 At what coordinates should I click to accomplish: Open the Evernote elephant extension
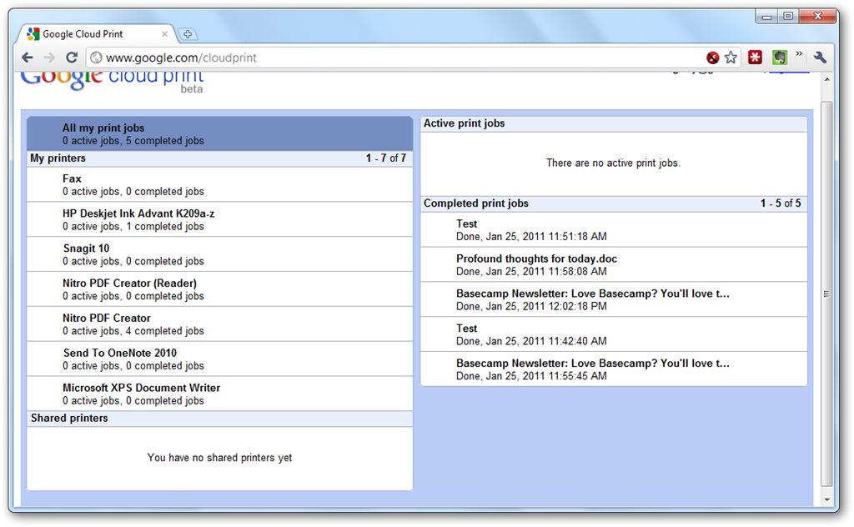tap(780, 58)
